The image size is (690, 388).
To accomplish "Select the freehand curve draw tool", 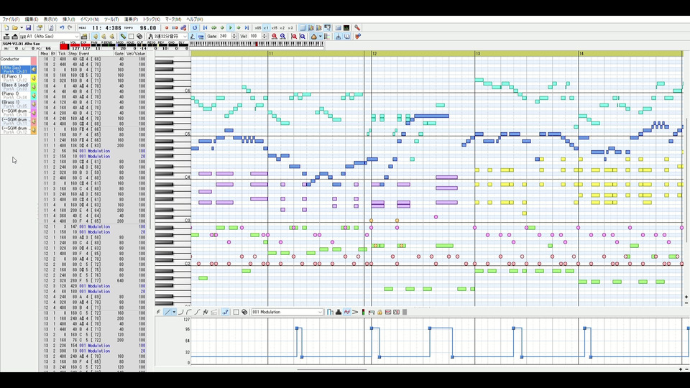I will 158,312.
